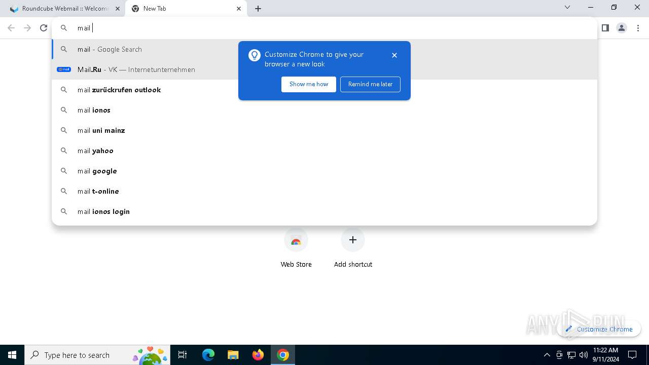Viewport: 649px width, 365px height.
Task: Launch Microsoft Edge from the taskbar
Action: (x=208, y=355)
